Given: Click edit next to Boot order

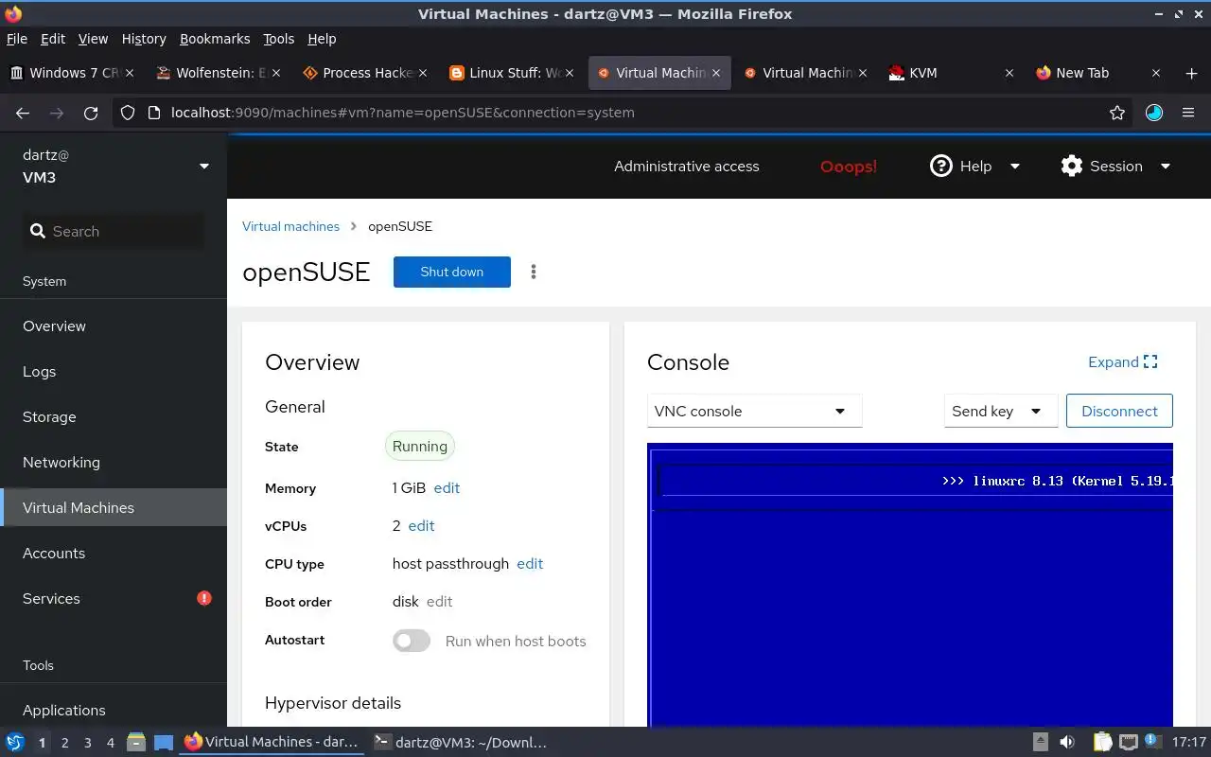Looking at the screenshot, I should pyautogui.click(x=439, y=602).
